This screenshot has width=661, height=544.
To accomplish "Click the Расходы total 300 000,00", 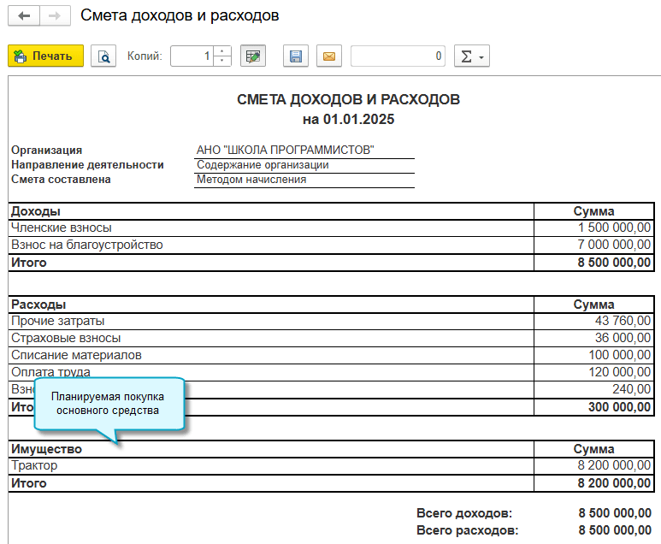I will [619, 407].
